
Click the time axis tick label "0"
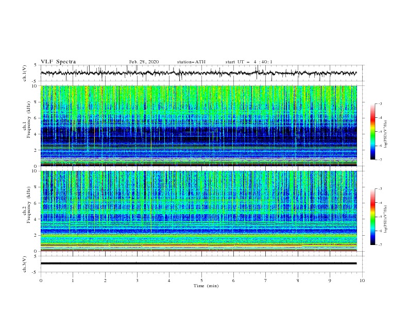pos(41,281)
